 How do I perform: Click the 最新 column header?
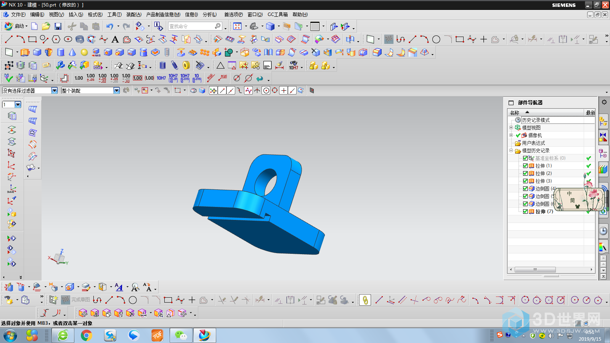(x=590, y=113)
